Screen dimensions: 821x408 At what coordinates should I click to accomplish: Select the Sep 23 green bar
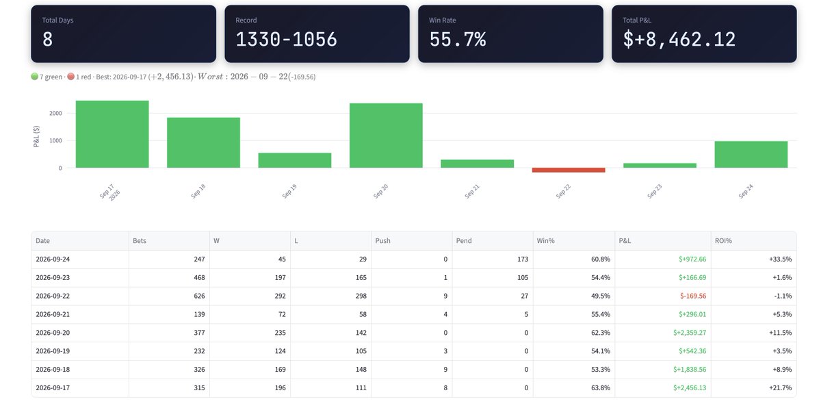pos(660,165)
